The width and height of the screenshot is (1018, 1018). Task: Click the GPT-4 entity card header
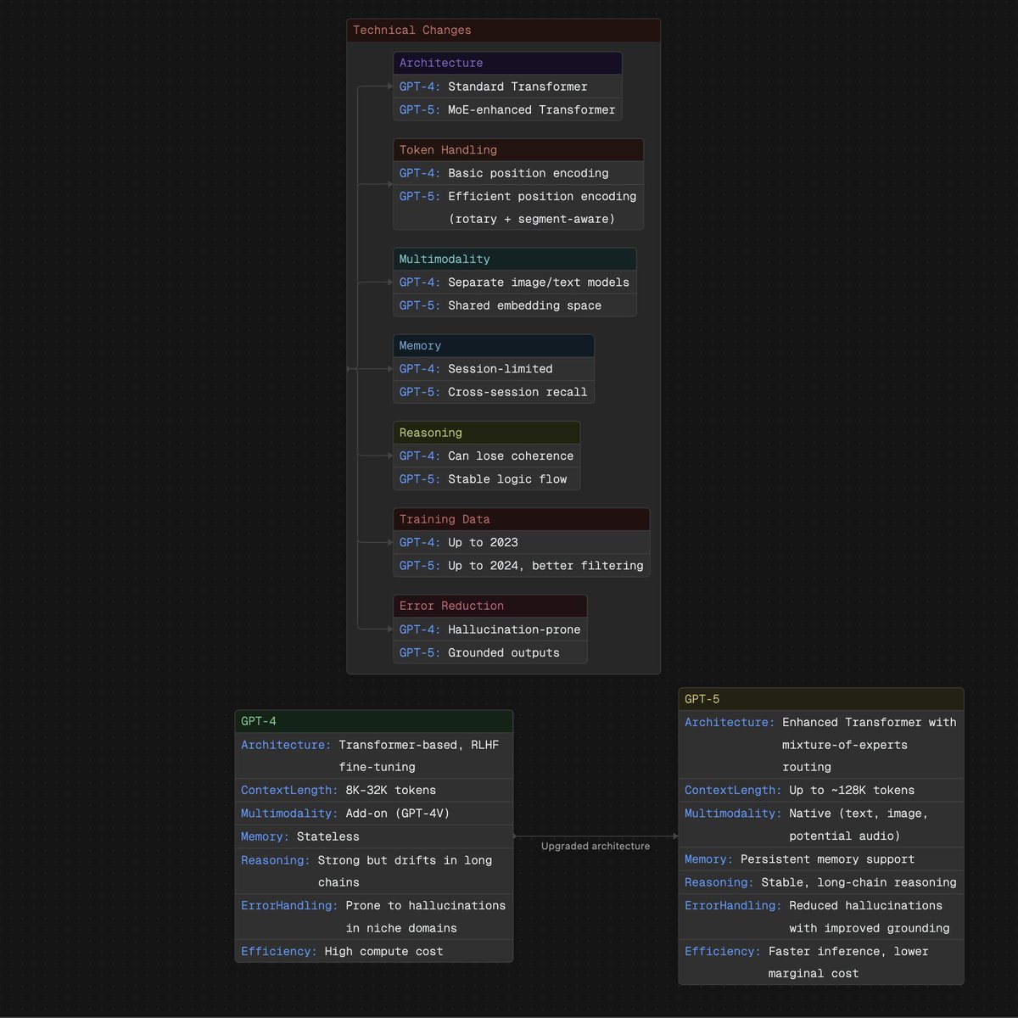coord(374,721)
